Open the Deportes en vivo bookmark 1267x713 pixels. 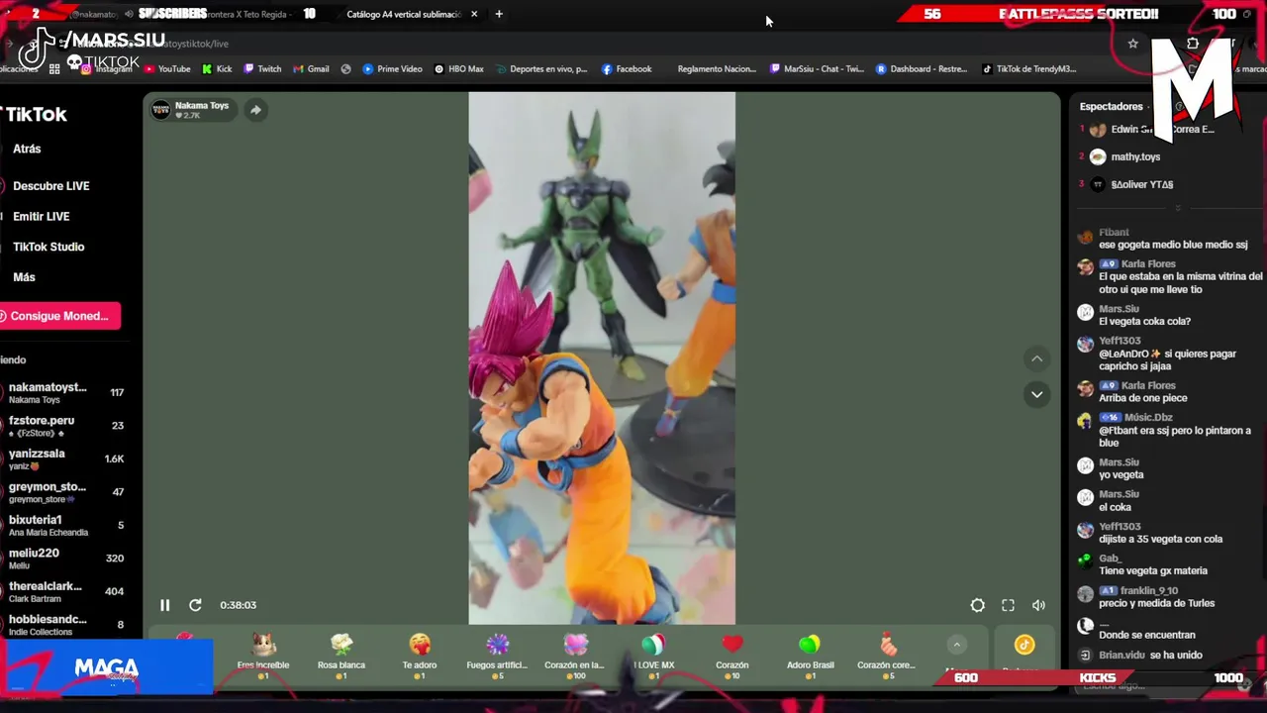coord(540,69)
